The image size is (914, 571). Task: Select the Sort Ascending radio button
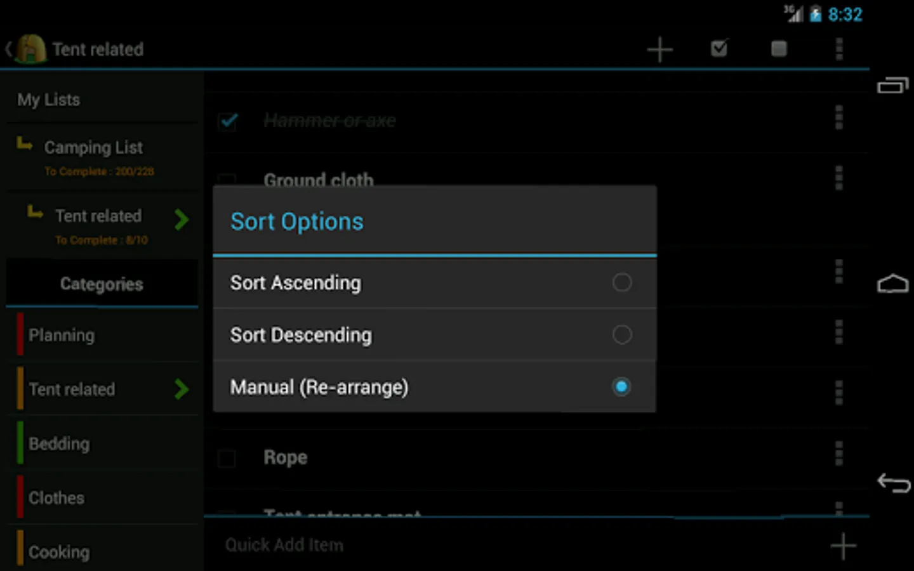621,282
